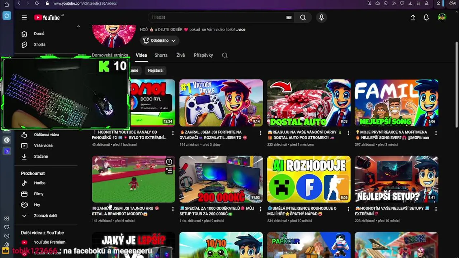Switch to Živě channel tab
459x258 pixels.
coord(181,55)
